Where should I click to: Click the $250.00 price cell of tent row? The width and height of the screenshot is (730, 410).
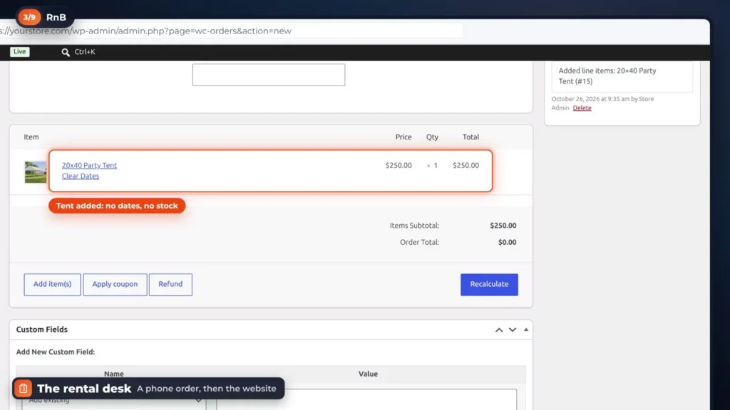pyautogui.click(x=399, y=165)
